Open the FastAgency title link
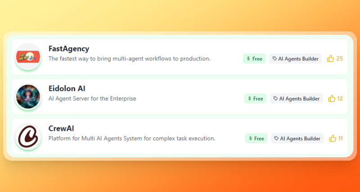Screen dimensions: 360x192 coord(69,49)
